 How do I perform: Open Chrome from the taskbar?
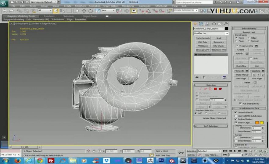pyautogui.click(x=40, y=161)
